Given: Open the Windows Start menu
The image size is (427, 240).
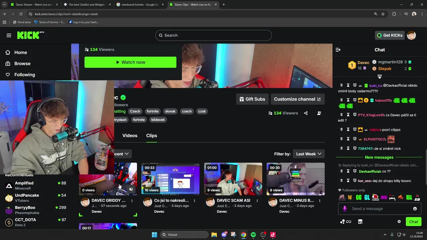Looking at the screenshot, I should tap(154, 235).
